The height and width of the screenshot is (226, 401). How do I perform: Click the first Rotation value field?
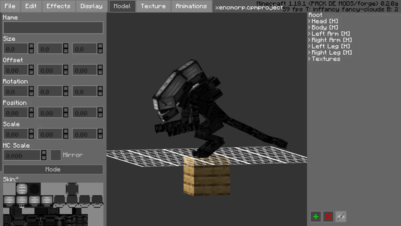click(x=16, y=91)
